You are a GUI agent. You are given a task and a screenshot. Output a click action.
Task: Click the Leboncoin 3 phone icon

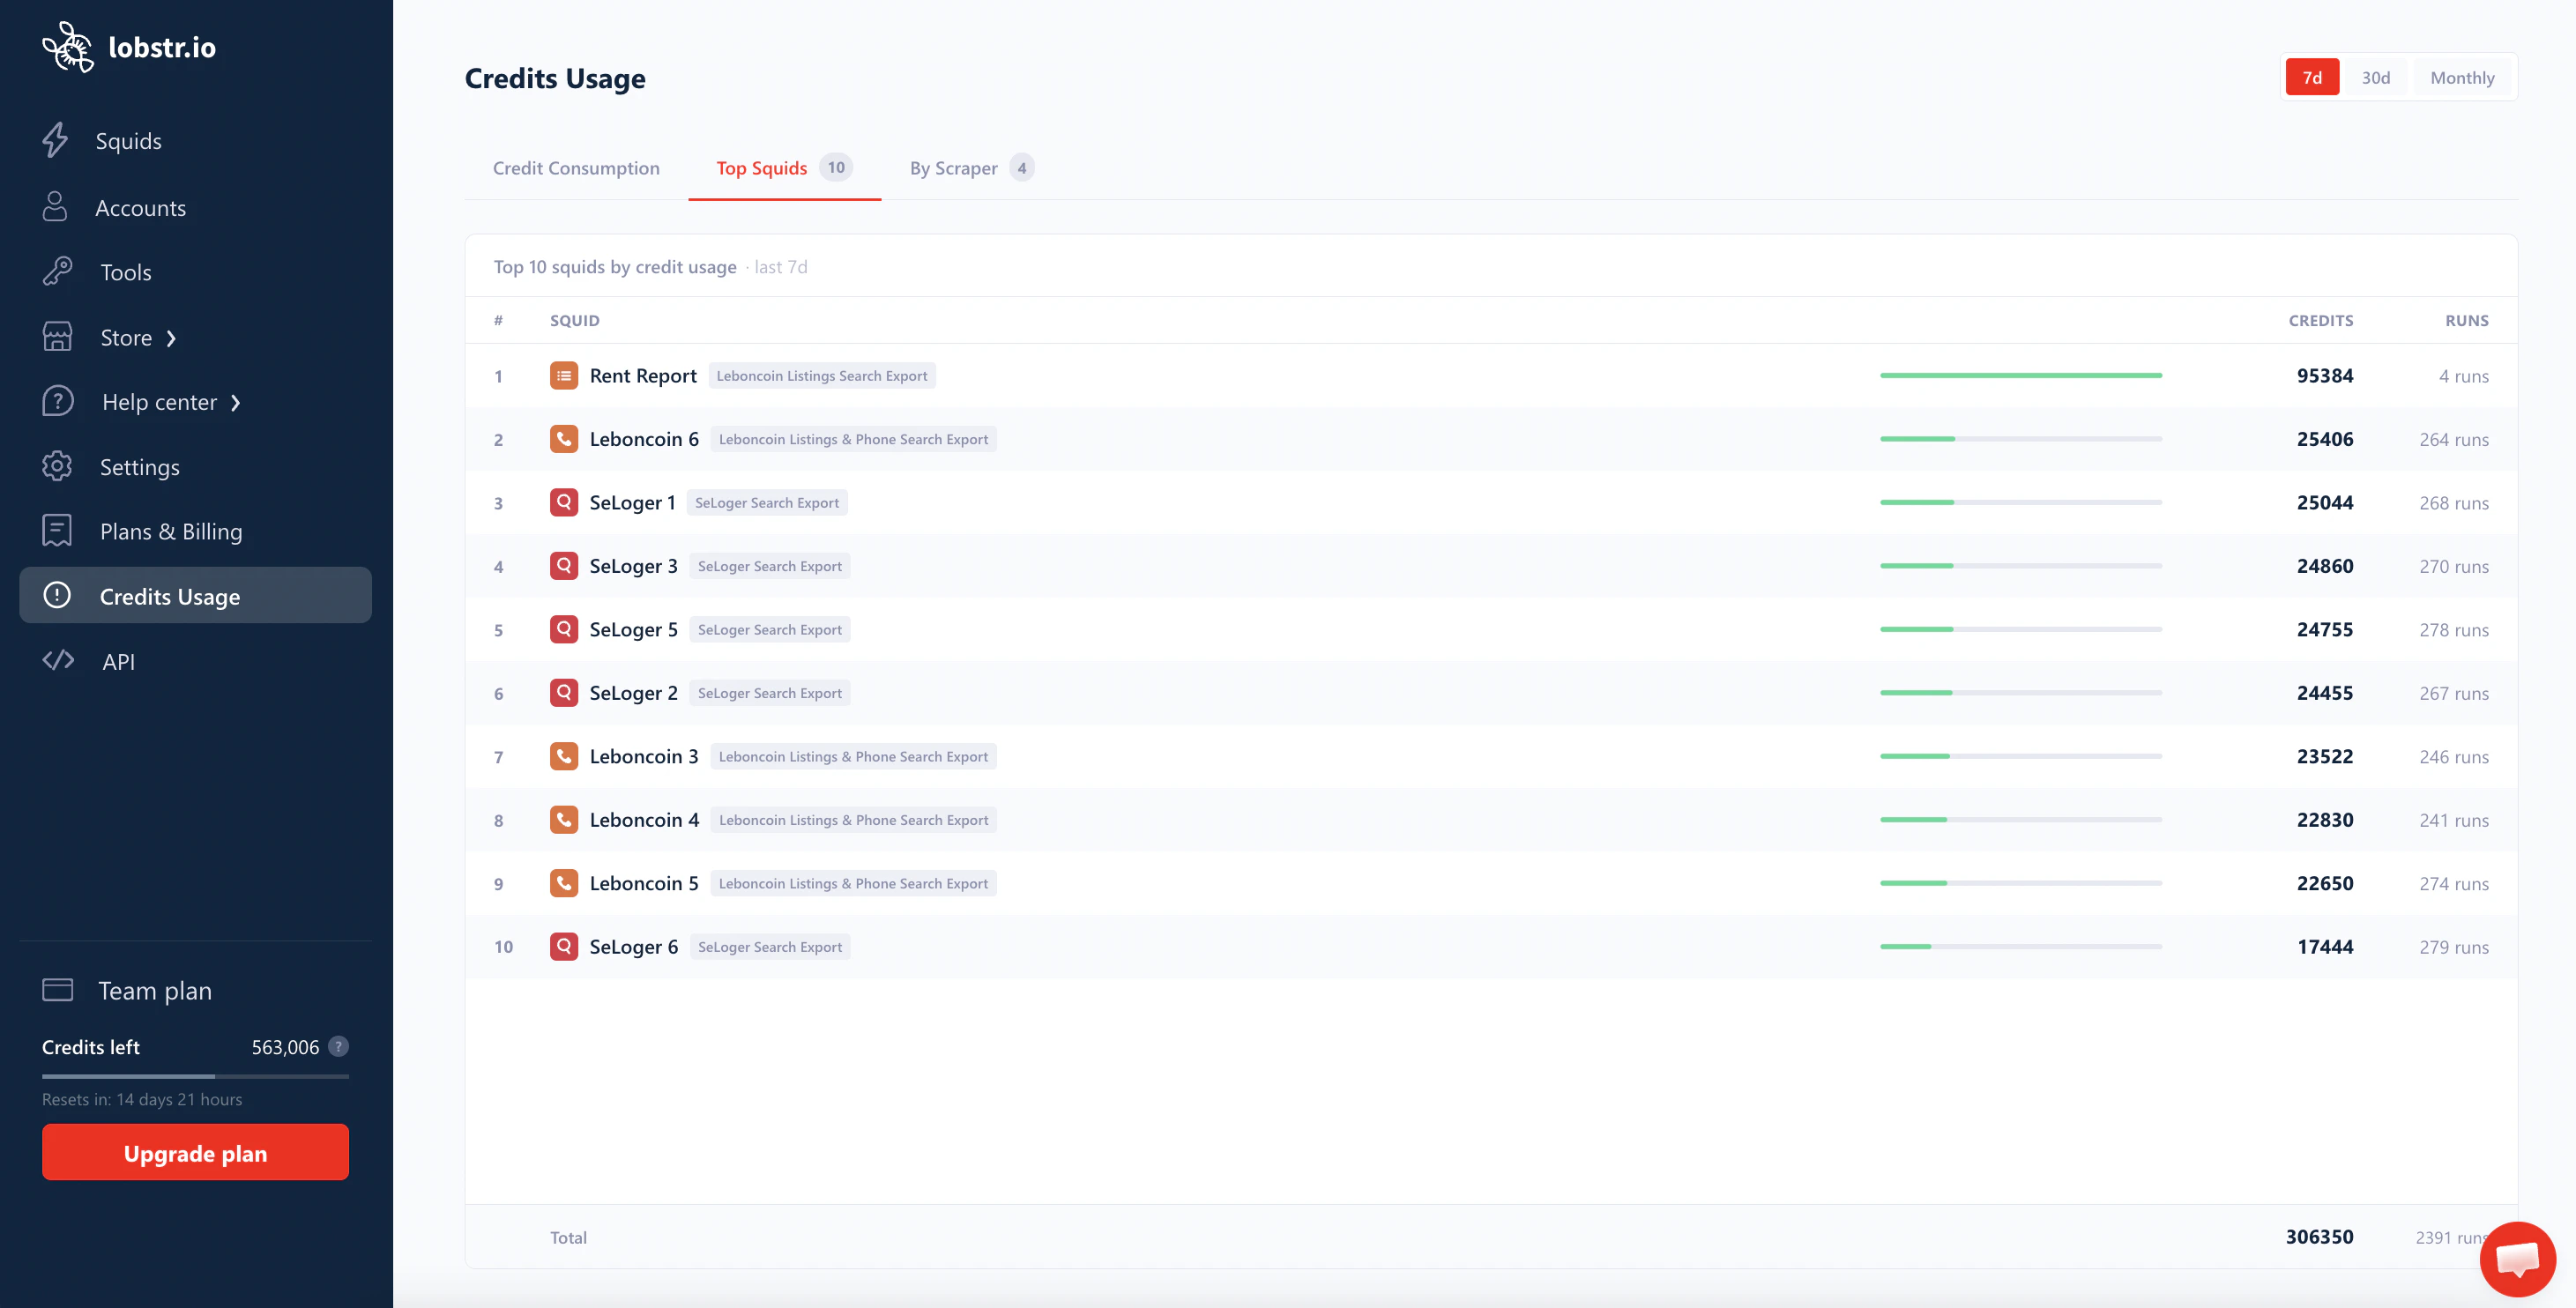(x=564, y=756)
